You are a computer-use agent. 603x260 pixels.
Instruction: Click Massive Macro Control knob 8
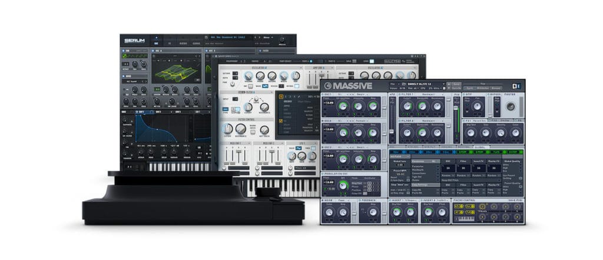pyautogui.click(x=517, y=216)
